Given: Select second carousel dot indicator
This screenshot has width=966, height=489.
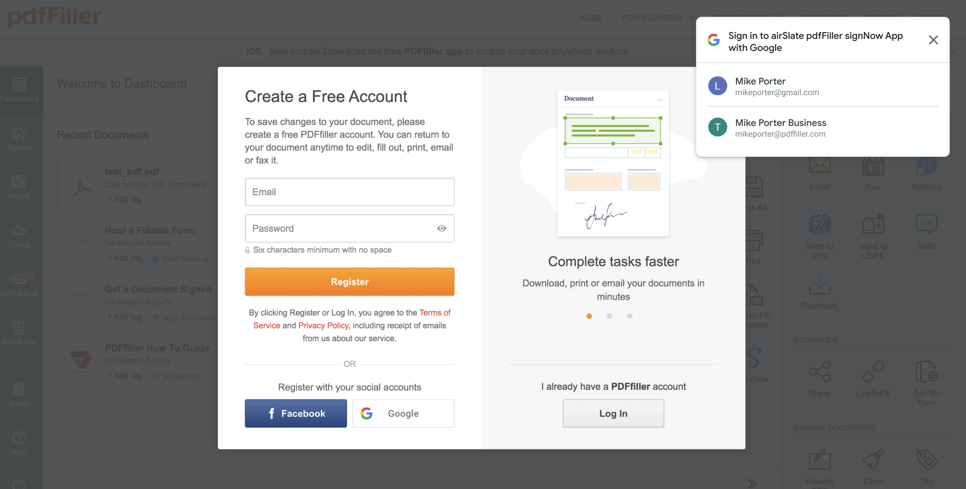Looking at the screenshot, I should coord(610,316).
